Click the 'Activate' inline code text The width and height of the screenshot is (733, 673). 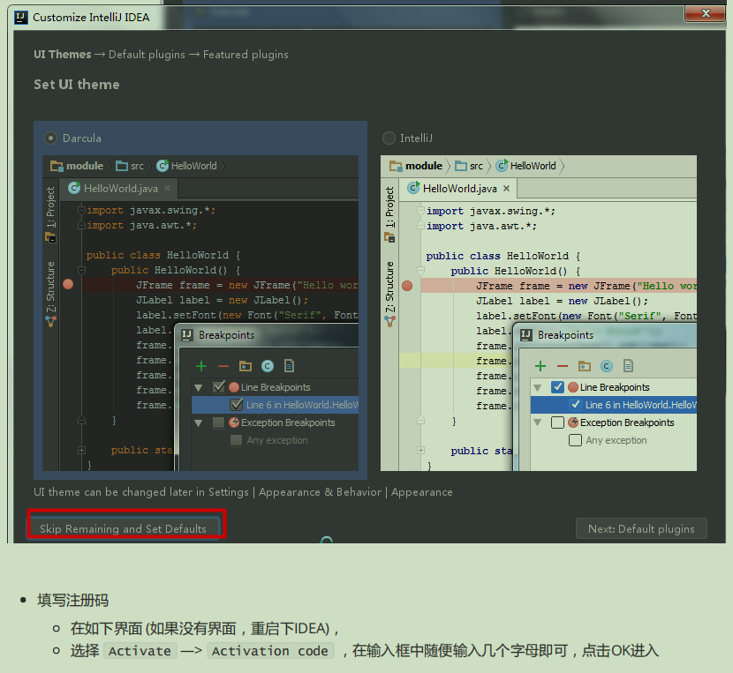[140, 651]
